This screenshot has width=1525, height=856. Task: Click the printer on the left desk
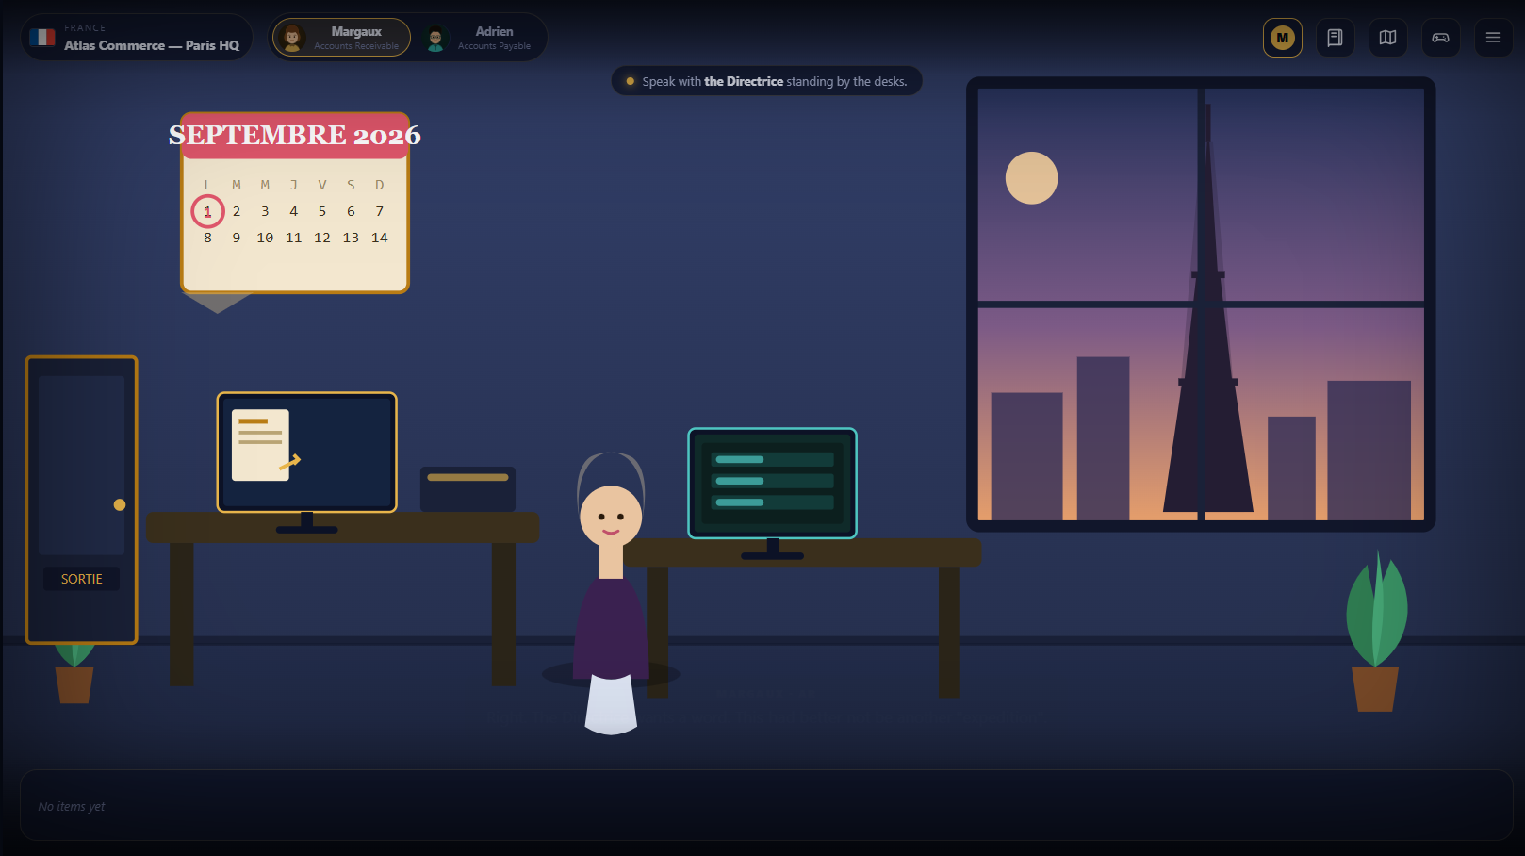(467, 488)
